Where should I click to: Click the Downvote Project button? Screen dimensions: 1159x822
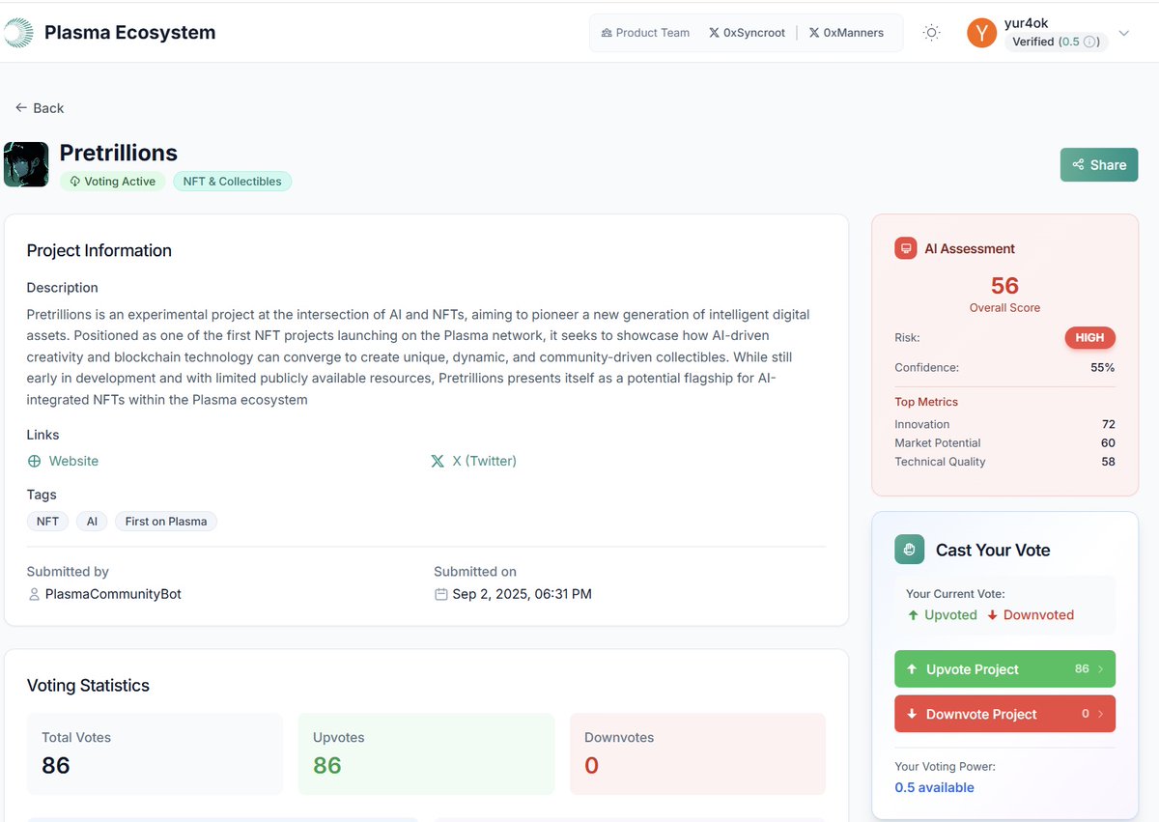click(1004, 714)
